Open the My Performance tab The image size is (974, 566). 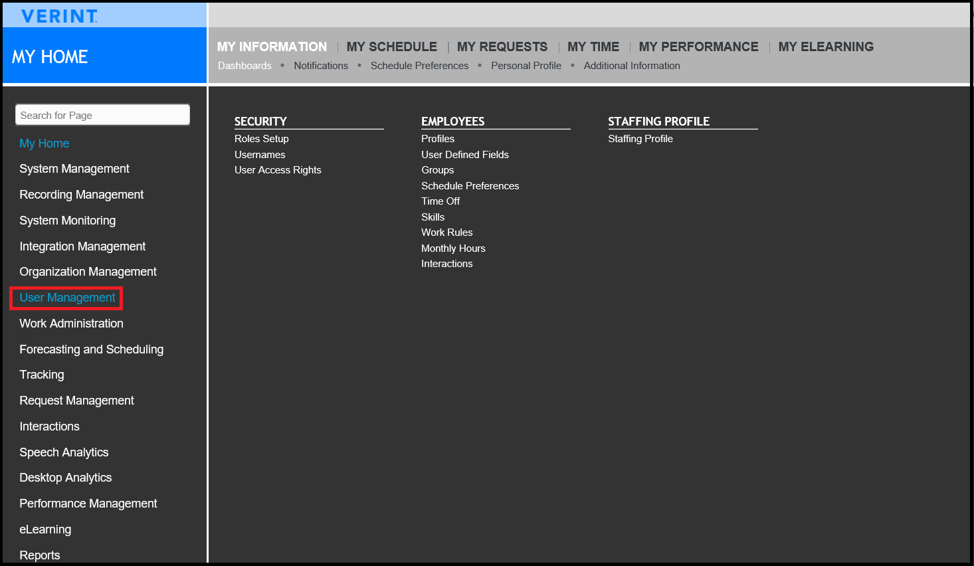point(699,47)
